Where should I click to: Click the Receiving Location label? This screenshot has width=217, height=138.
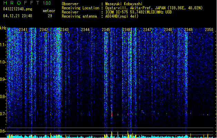point(80,8)
